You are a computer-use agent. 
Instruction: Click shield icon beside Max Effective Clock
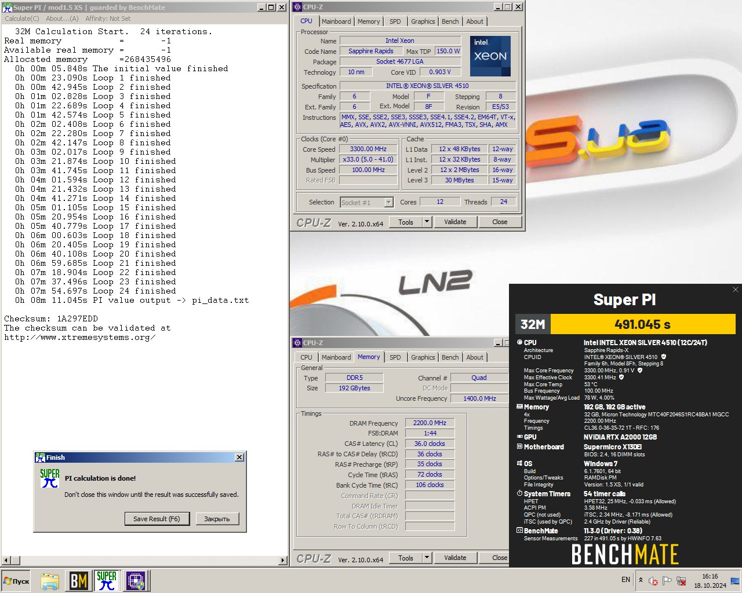click(x=621, y=377)
